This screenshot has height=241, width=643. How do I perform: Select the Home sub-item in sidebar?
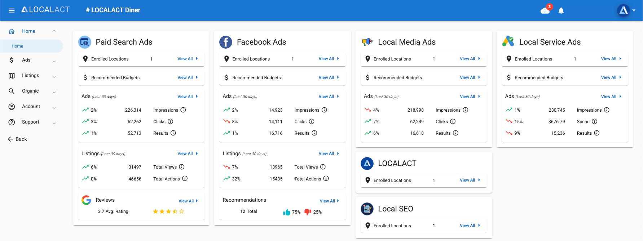click(31, 46)
